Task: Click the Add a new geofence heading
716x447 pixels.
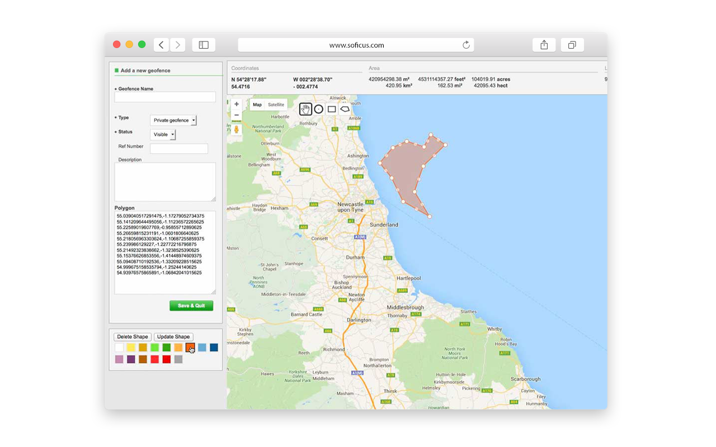Action: pyautogui.click(x=145, y=70)
